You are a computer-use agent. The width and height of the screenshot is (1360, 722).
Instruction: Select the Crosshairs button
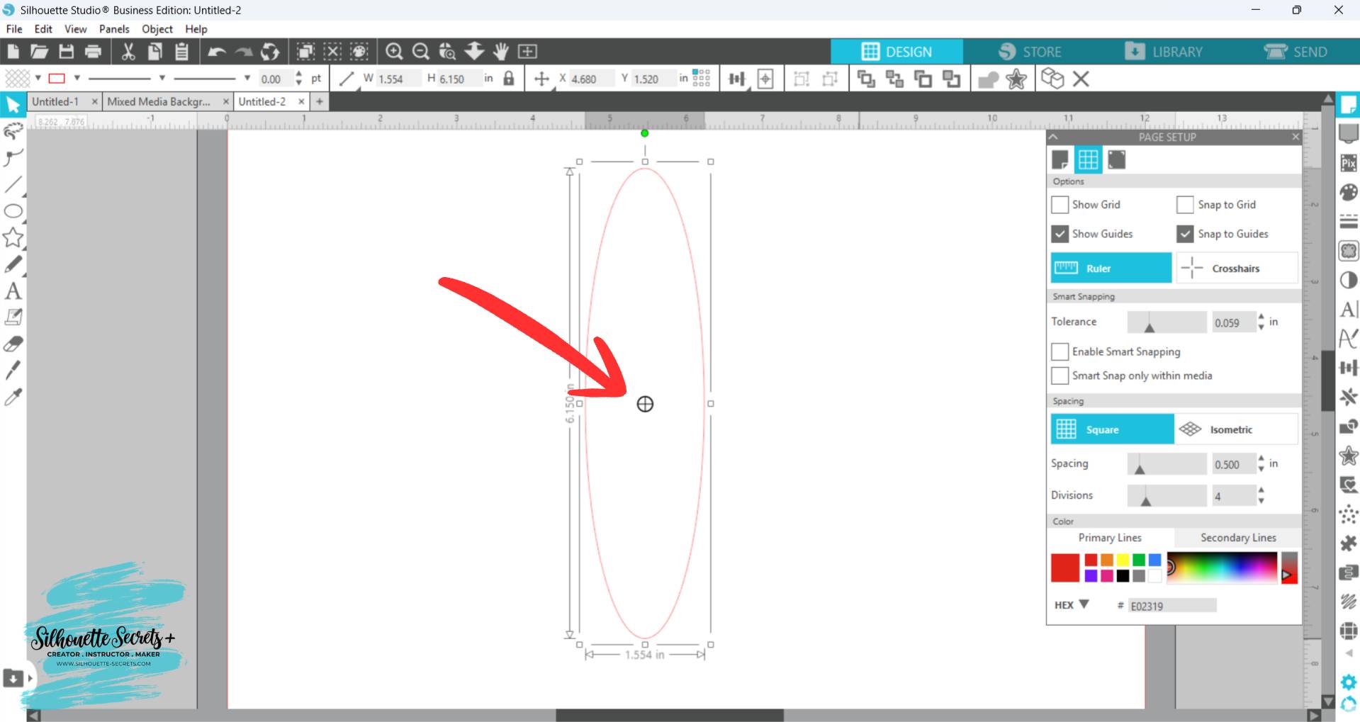pyautogui.click(x=1236, y=269)
